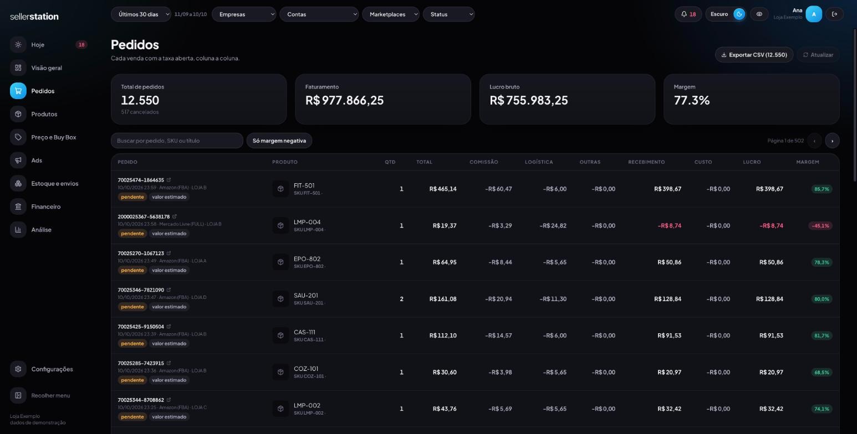857x434 pixels.
Task: Select the Produtos box icon
Action: [x=18, y=114]
